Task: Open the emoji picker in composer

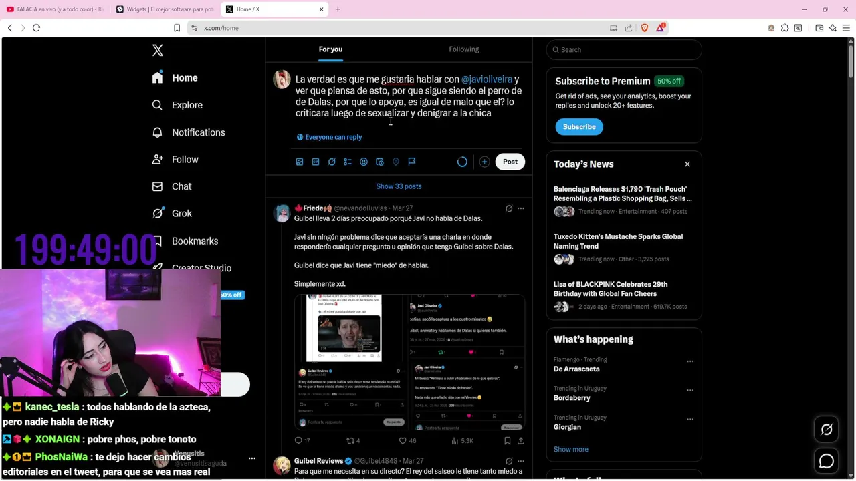Action: (364, 162)
